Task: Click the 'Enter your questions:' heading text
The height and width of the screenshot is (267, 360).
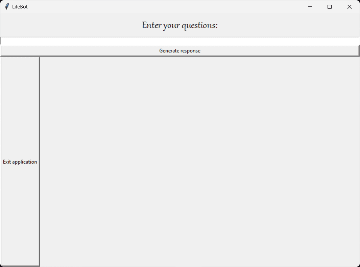Action: (180, 25)
